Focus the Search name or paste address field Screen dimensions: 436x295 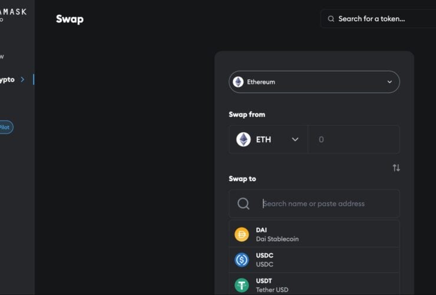pyautogui.click(x=314, y=204)
